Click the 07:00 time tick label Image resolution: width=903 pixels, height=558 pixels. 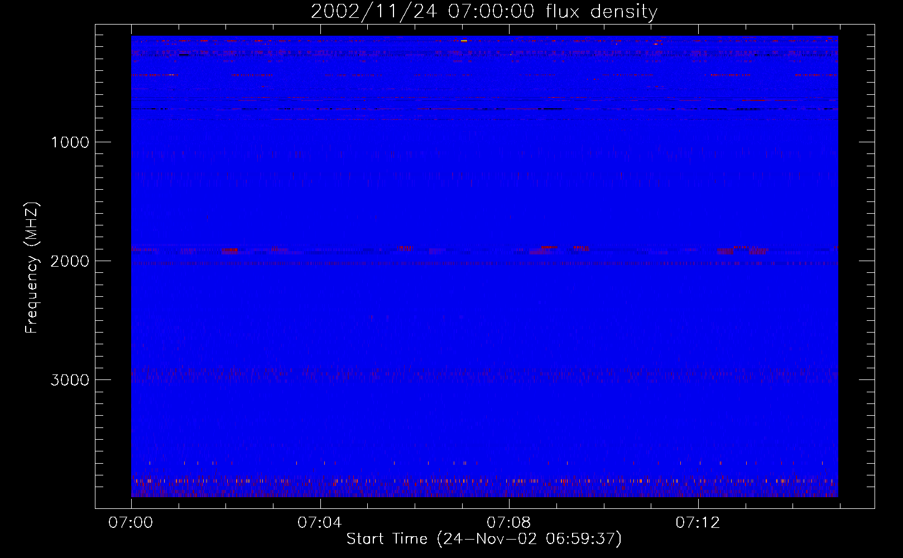(x=131, y=523)
